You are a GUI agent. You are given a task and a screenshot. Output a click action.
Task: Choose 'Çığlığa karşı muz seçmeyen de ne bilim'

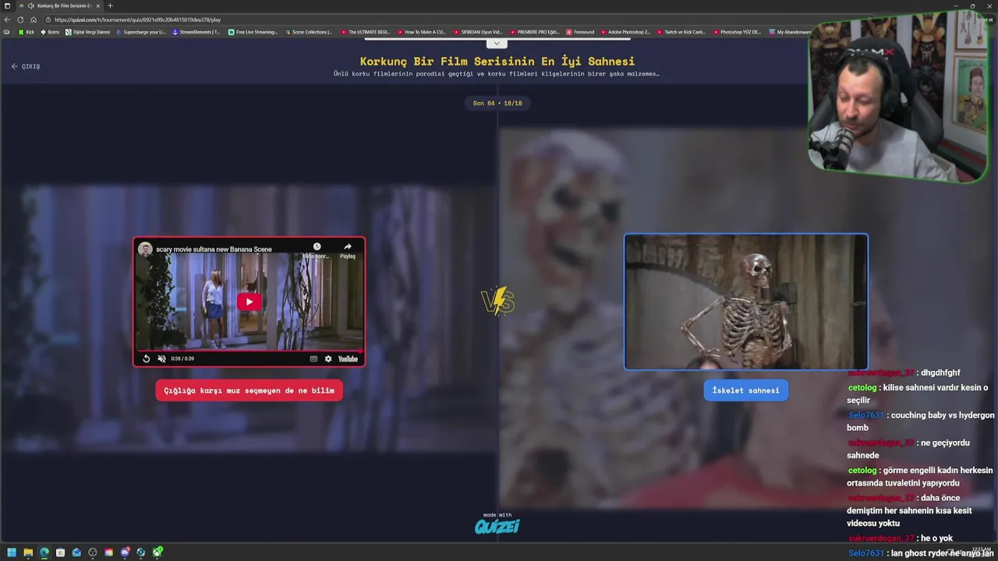coord(249,390)
